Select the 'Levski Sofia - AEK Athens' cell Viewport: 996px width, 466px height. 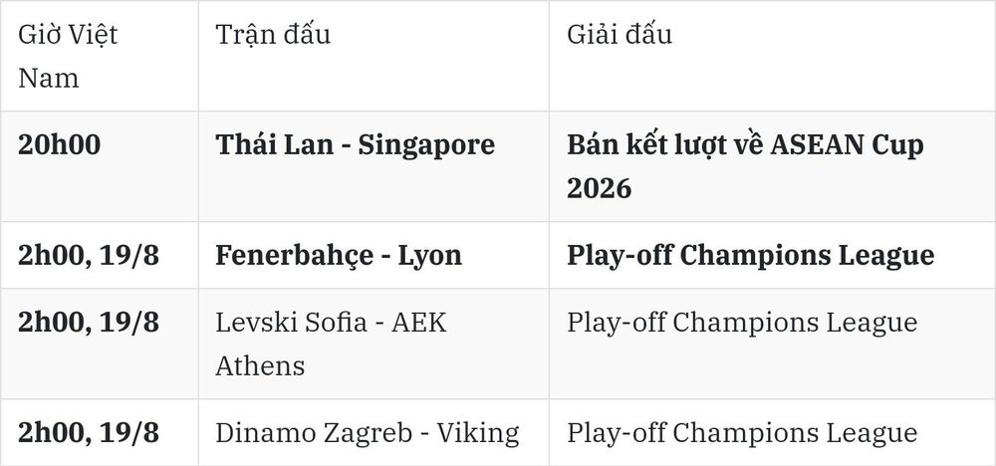[x=373, y=344]
